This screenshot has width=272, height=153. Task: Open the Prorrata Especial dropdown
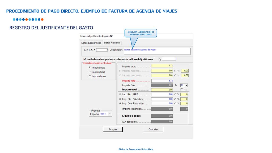(x=110, y=114)
